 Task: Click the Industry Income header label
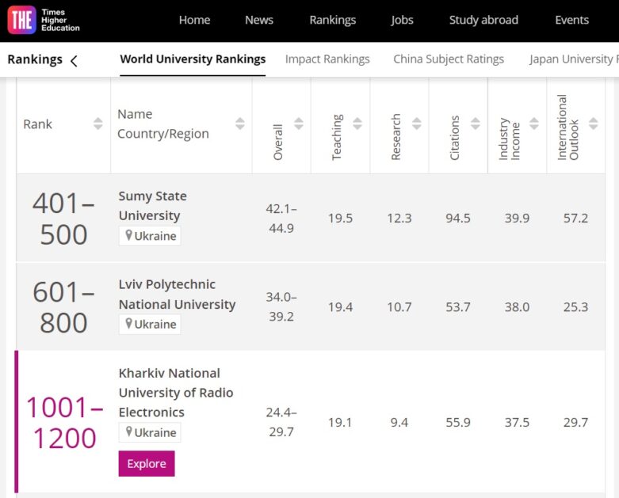pos(510,139)
